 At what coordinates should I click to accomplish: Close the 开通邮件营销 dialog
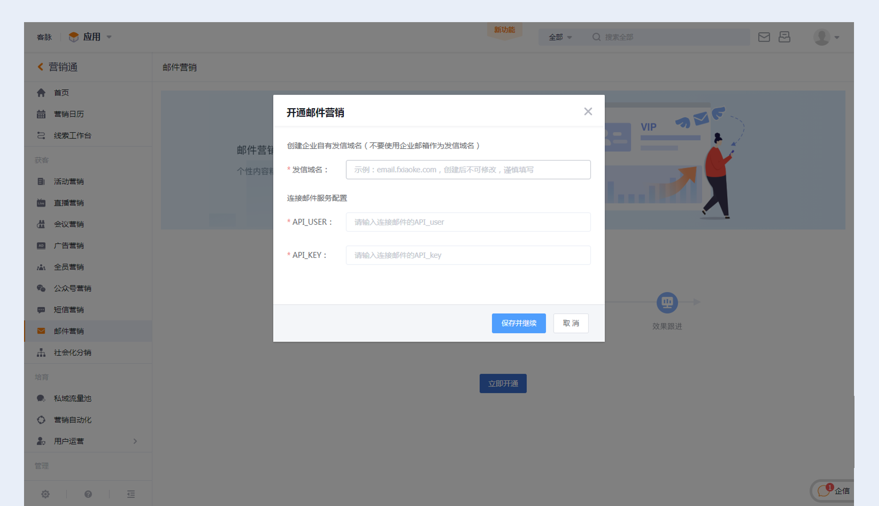pos(588,112)
